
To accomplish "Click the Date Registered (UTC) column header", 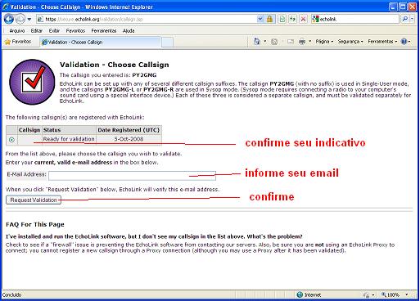I will click(x=129, y=130).
